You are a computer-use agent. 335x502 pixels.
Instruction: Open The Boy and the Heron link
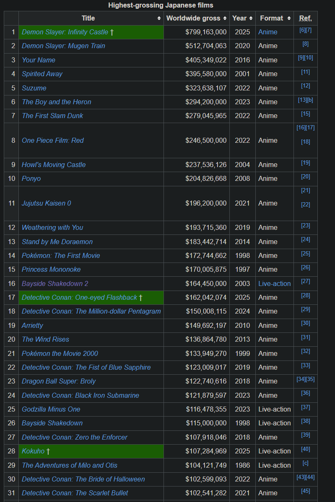pyautogui.click(x=57, y=102)
